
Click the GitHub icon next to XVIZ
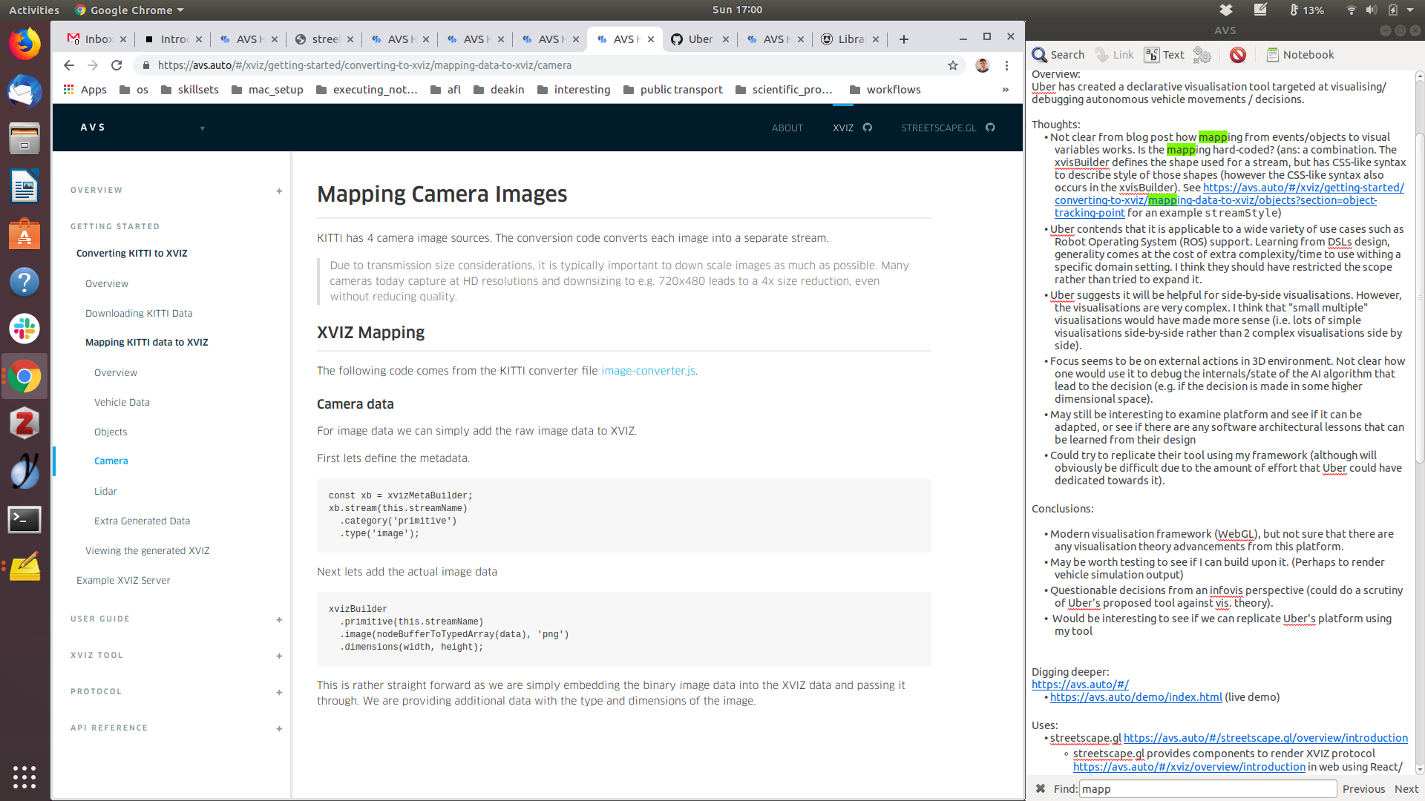point(868,128)
